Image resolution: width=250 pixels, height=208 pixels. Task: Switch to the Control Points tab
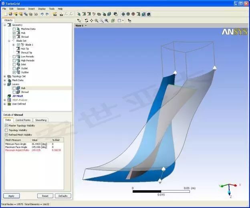[x=23, y=120]
